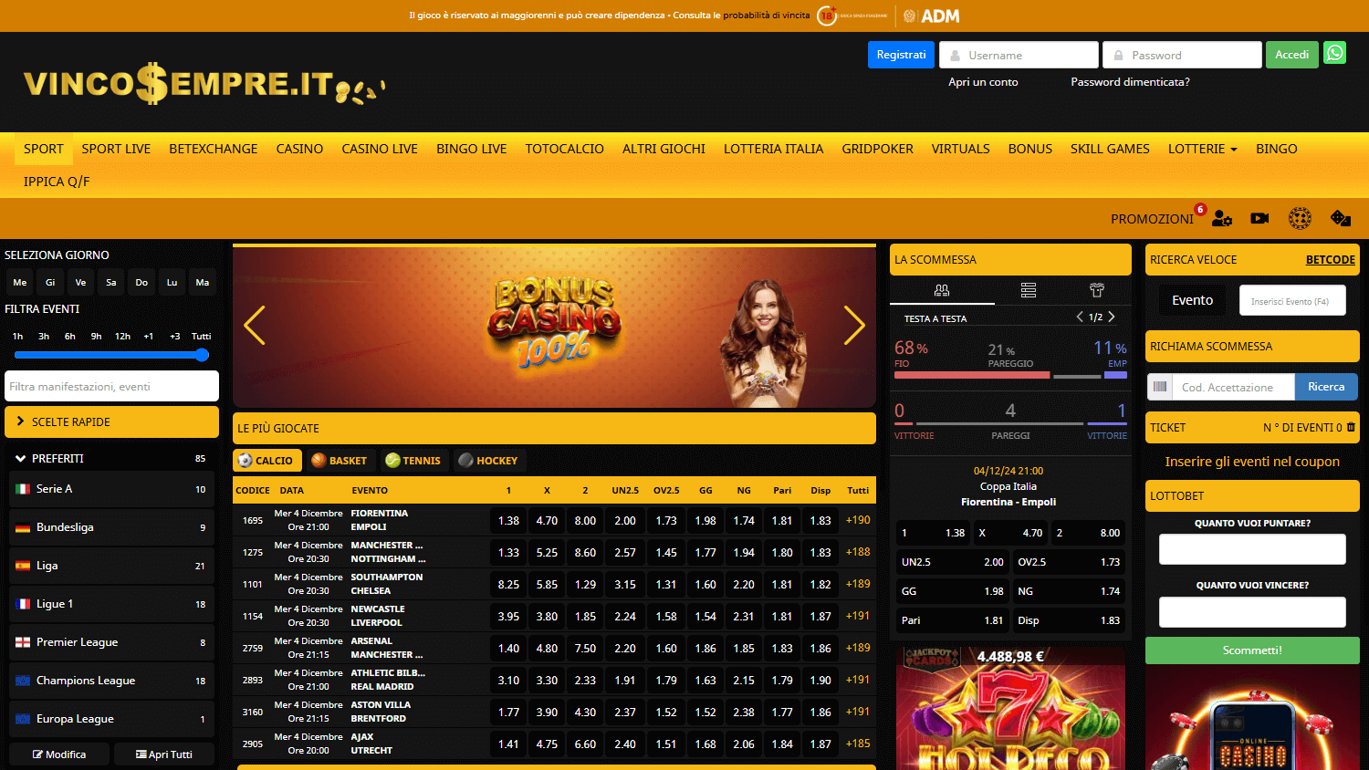Open Bundesliga with German flag

point(111,527)
